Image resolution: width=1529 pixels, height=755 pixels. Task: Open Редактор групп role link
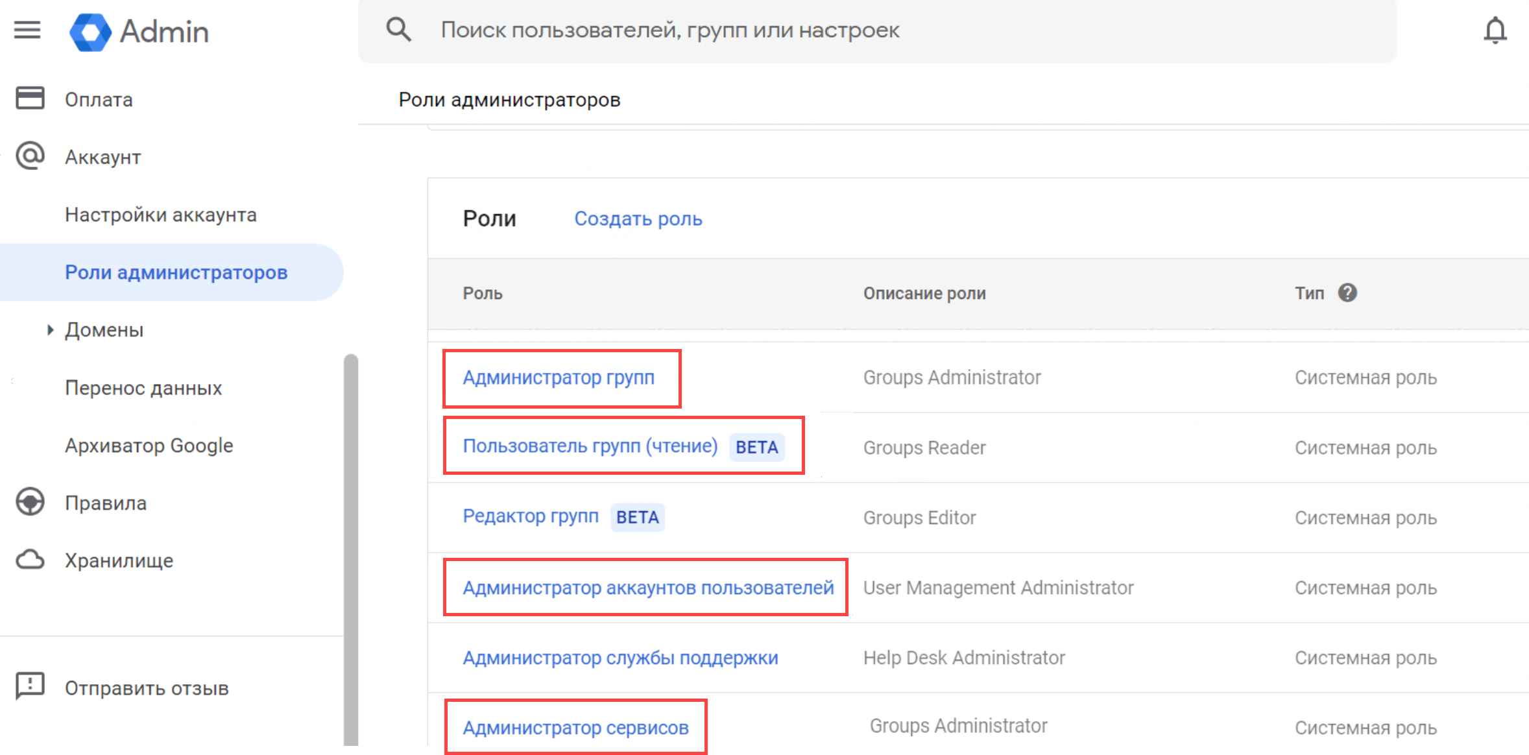click(530, 516)
